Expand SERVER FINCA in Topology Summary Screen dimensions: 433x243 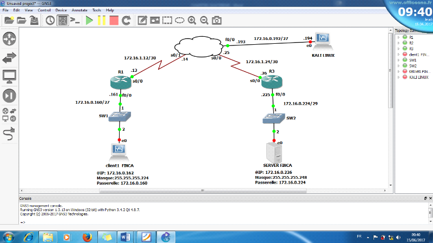click(x=398, y=72)
